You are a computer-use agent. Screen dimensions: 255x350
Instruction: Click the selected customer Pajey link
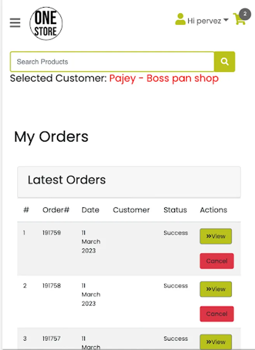tap(164, 78)
